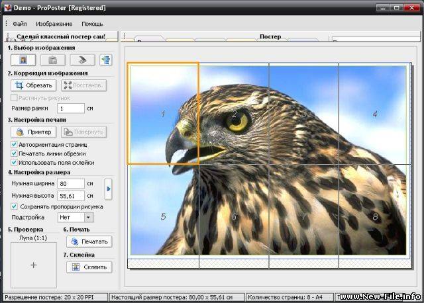Open the Файл menu
Image resolution: width=424 pixels, height=303 pixels.
click(20, 24)
